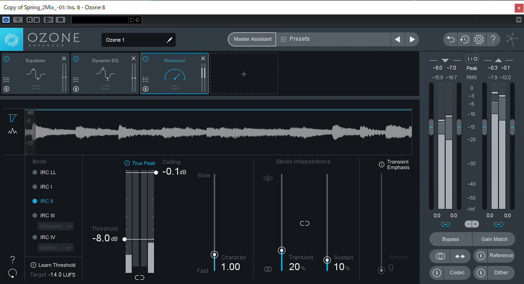This screenshot has height=284, width=524.
Task: Open the host preset selector field
Action: tap(100, 20)
